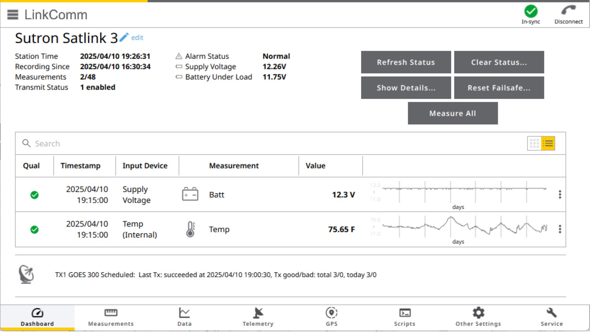This screenshot has width=590, height=332.
Task: Click the Transmit Status 1 enabled text
Action: pyautogui.click(x=98, y=87)
